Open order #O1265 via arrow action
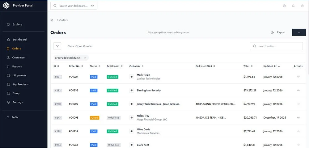Image resolution: width=309 pixels, height=148 pixels. pos(298,145)
